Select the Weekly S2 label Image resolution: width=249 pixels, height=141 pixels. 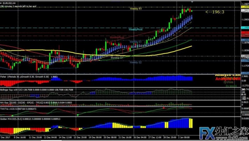[135, 62]
